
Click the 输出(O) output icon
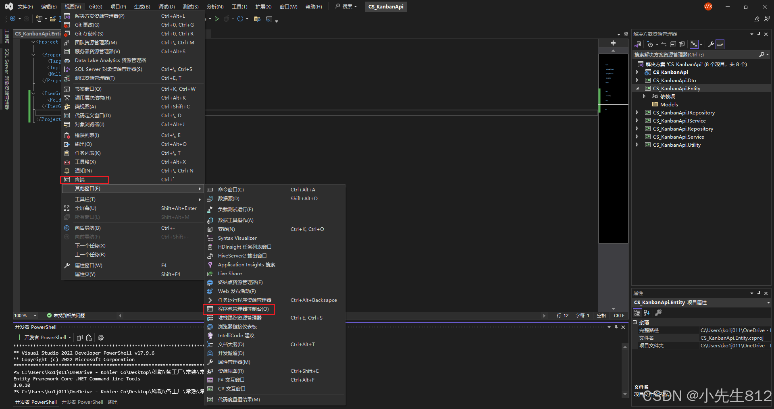[x=67, y=144]
